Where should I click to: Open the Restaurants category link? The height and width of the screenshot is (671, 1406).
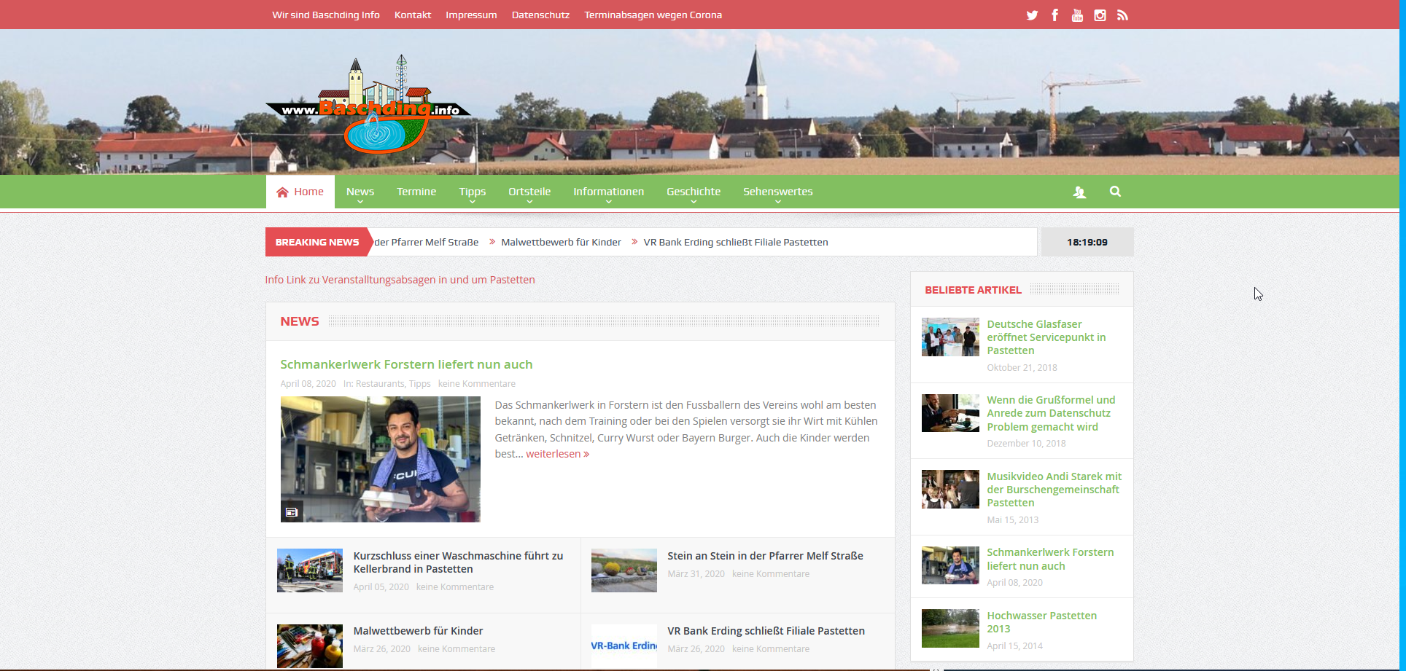379,384
